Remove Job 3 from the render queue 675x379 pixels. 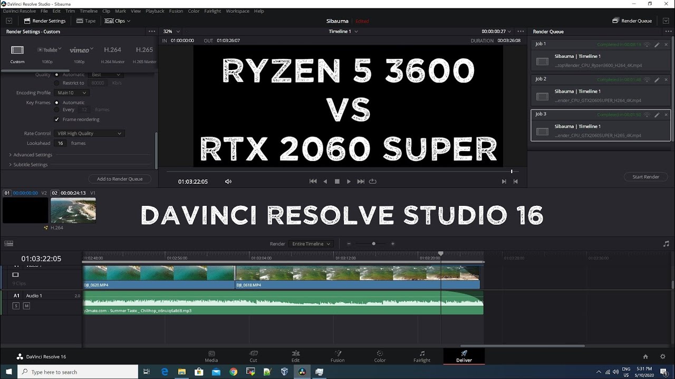[666, 115]
